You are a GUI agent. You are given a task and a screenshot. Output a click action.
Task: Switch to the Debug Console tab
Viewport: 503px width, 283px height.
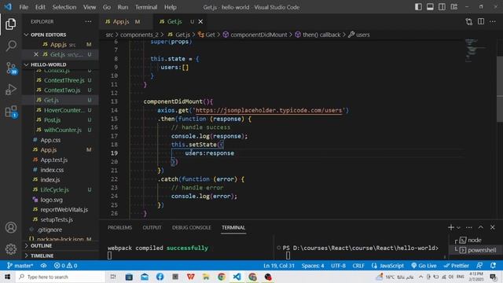pos(192,227)
